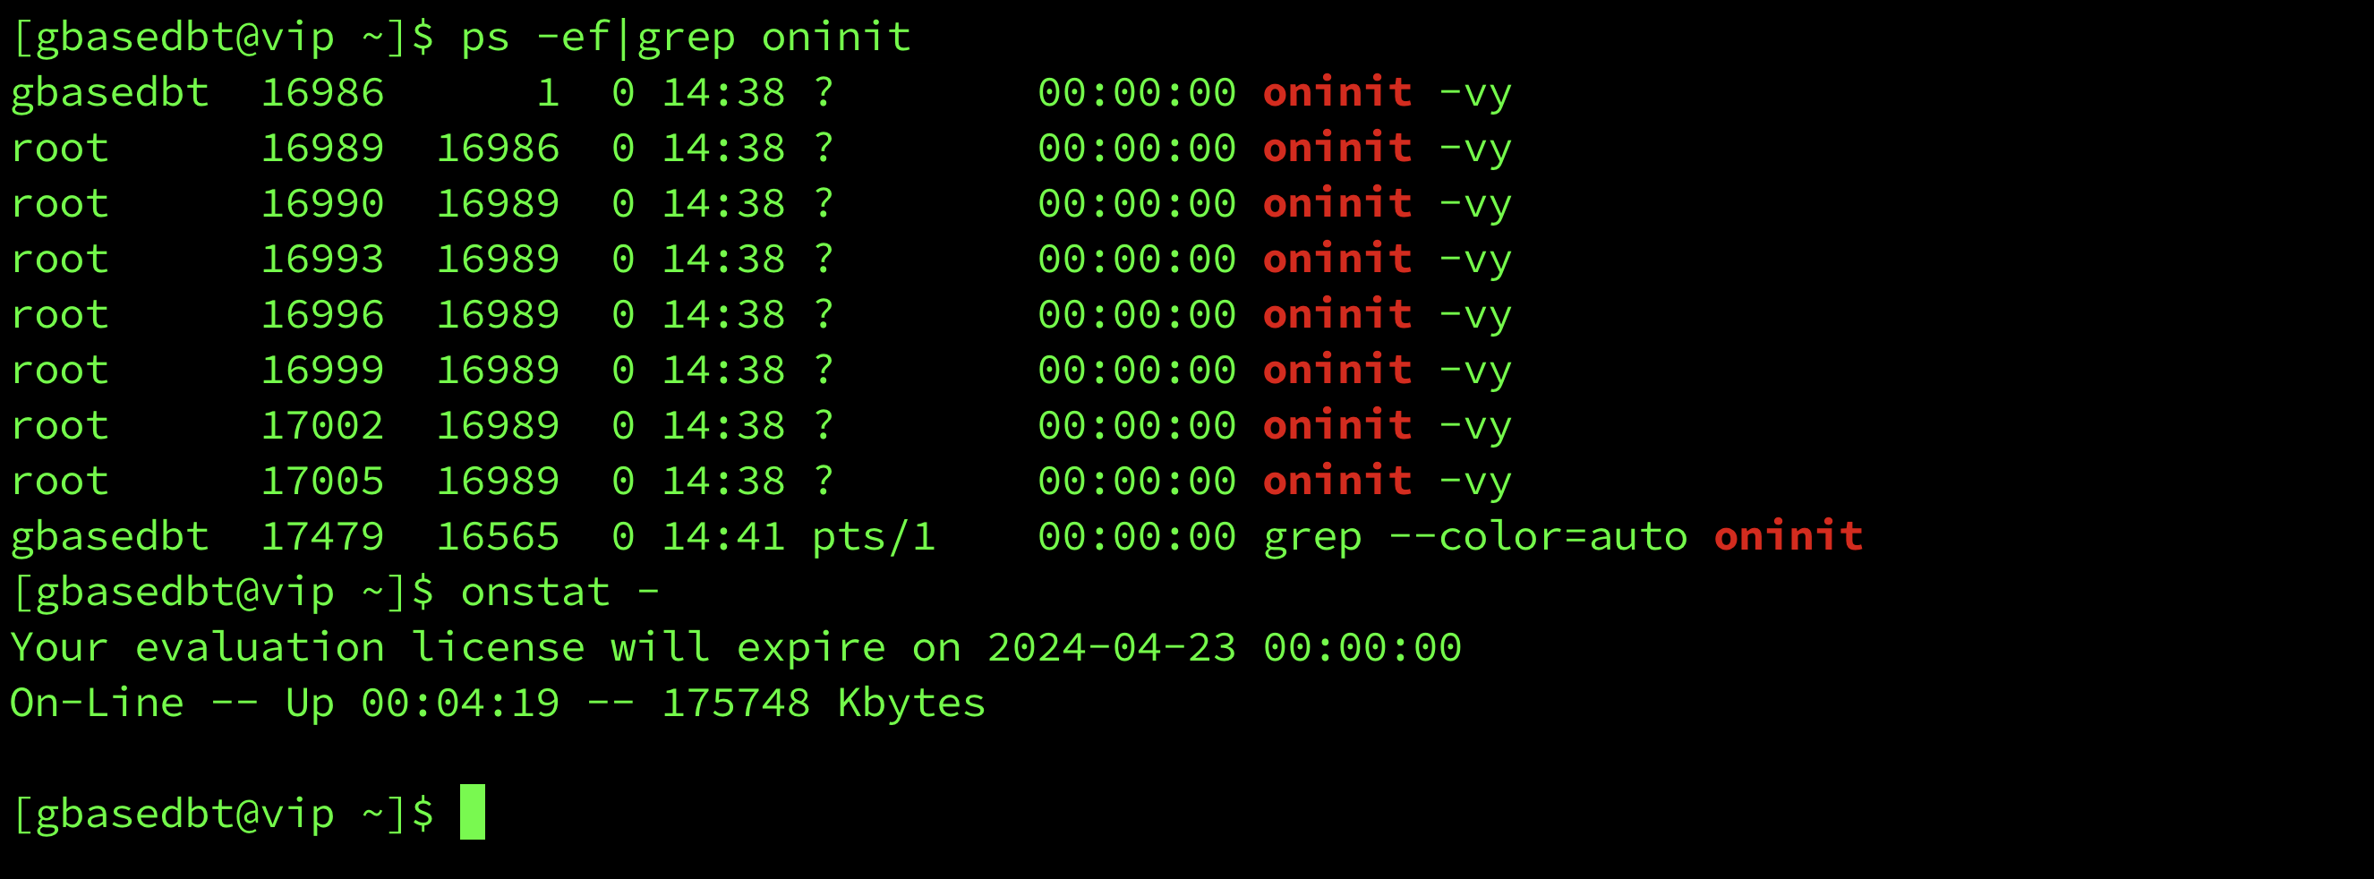Image resolution: width=2374 pixels, height=879 pixels.
Task: Click the 'On-Line' status text
Action: 97,703
